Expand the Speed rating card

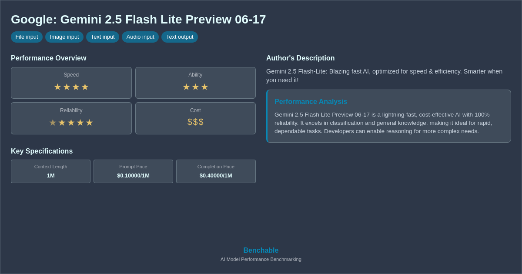coord(71,83)
